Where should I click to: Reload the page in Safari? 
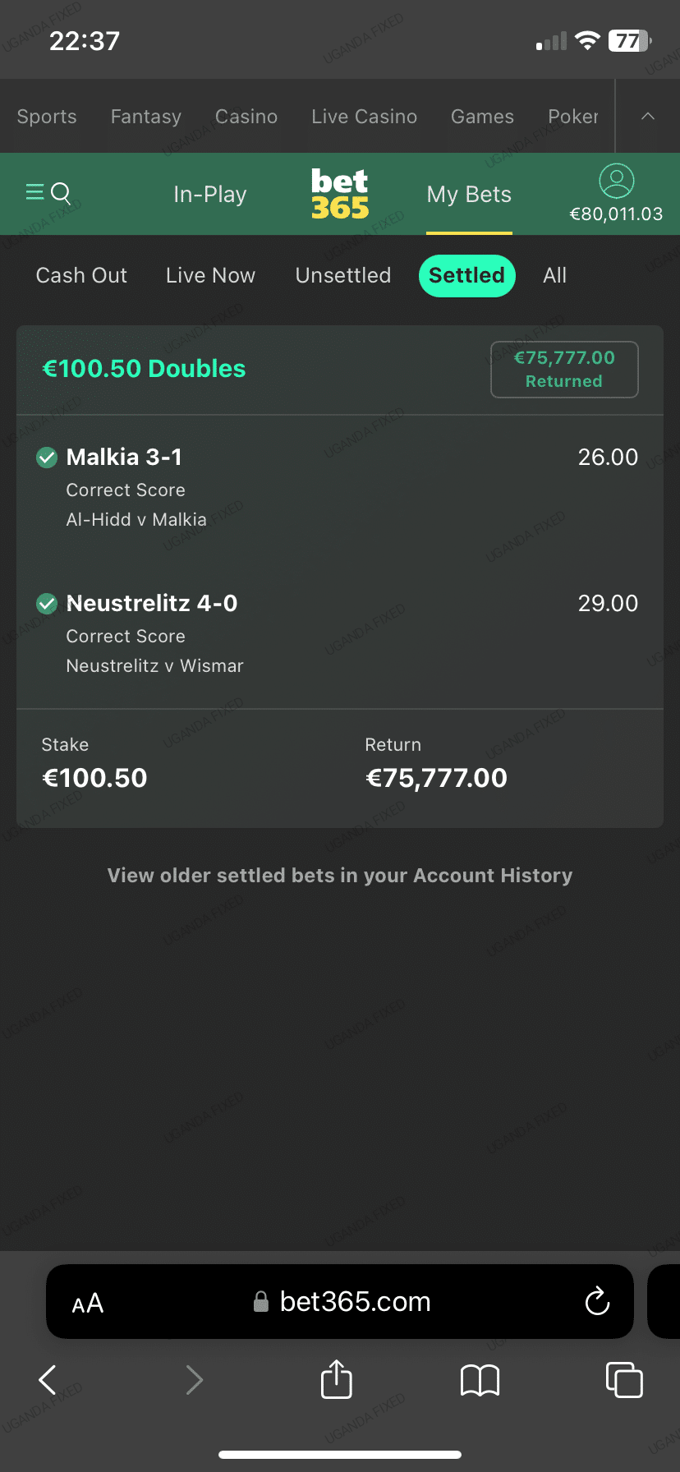(x=597, y=1301)
